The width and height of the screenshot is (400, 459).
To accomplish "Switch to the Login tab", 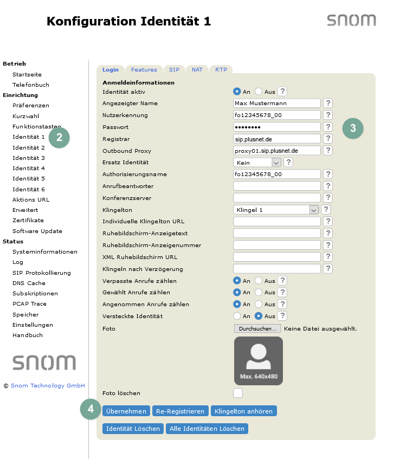I will [111, 70].
